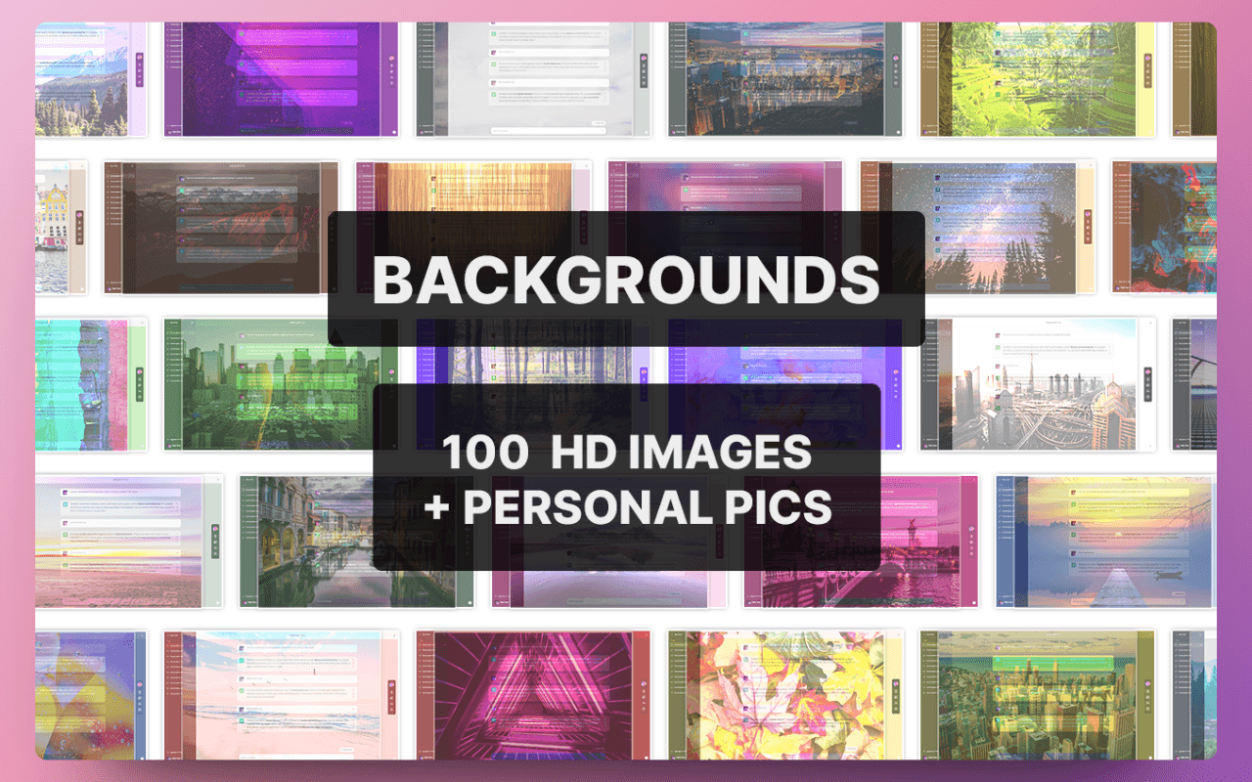Click the '100 HD IMAGES + PERSONAL PICS' banner
Screen dimensions: 1252x782
pyautogui.click(x=626, y=477)
